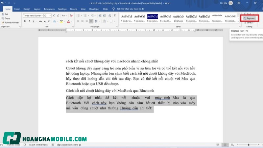The width and height of the screenshot is (263, 148).
Task: Click the Bullets list button
Action: click(x=78, y=15)
